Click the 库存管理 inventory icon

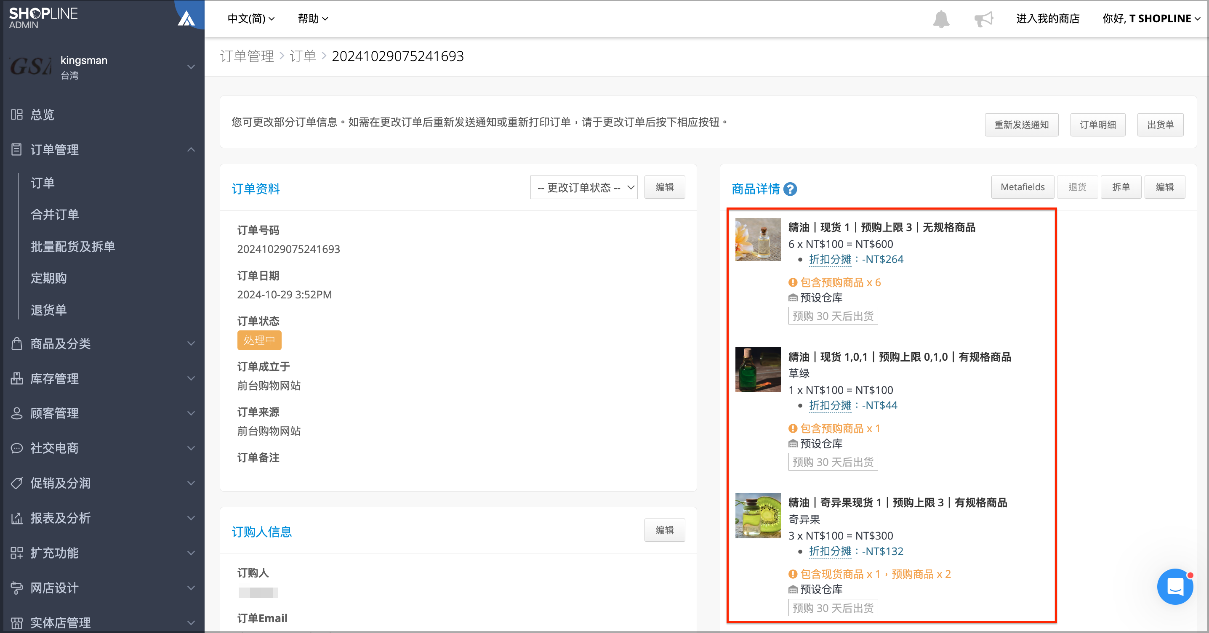[x=17, y=378]
